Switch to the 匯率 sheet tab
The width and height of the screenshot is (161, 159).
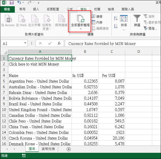coord(32,149)
